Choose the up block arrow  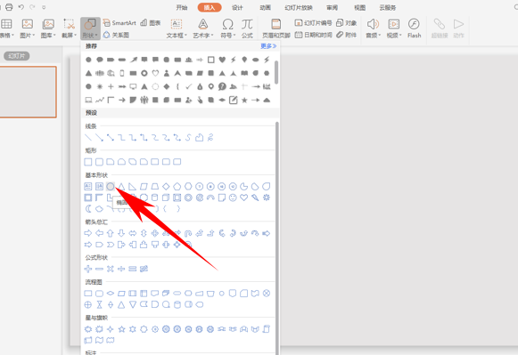[111, 233]
